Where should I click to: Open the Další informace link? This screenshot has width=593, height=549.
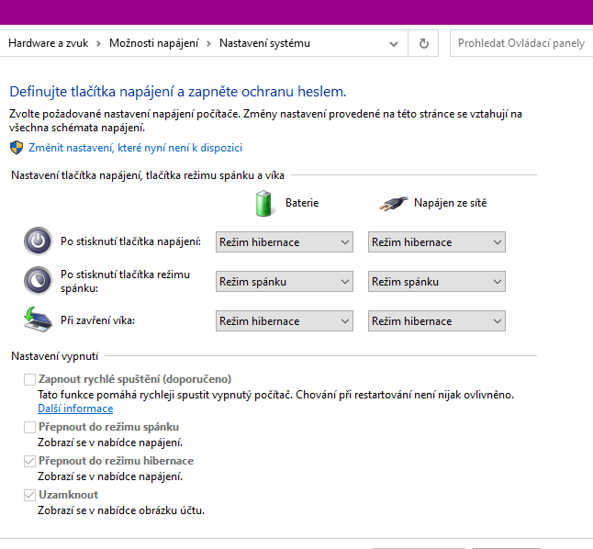(x=75, y=409)
